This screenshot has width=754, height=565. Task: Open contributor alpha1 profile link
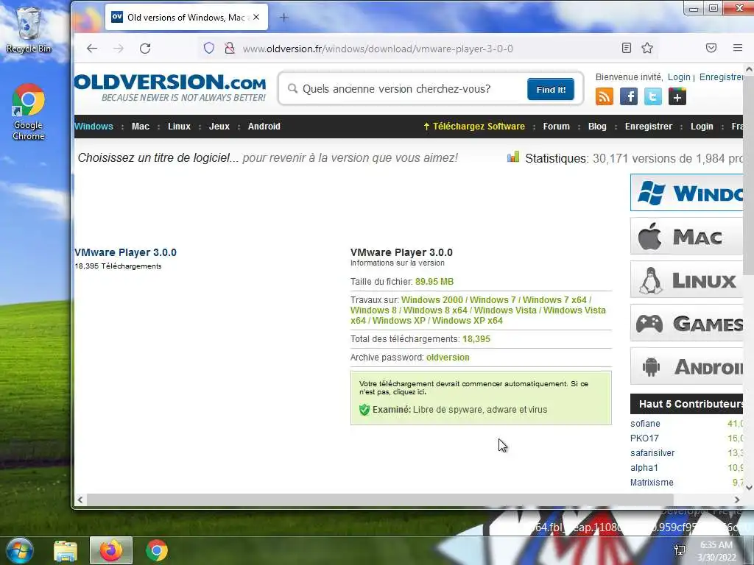coord(644,467)
